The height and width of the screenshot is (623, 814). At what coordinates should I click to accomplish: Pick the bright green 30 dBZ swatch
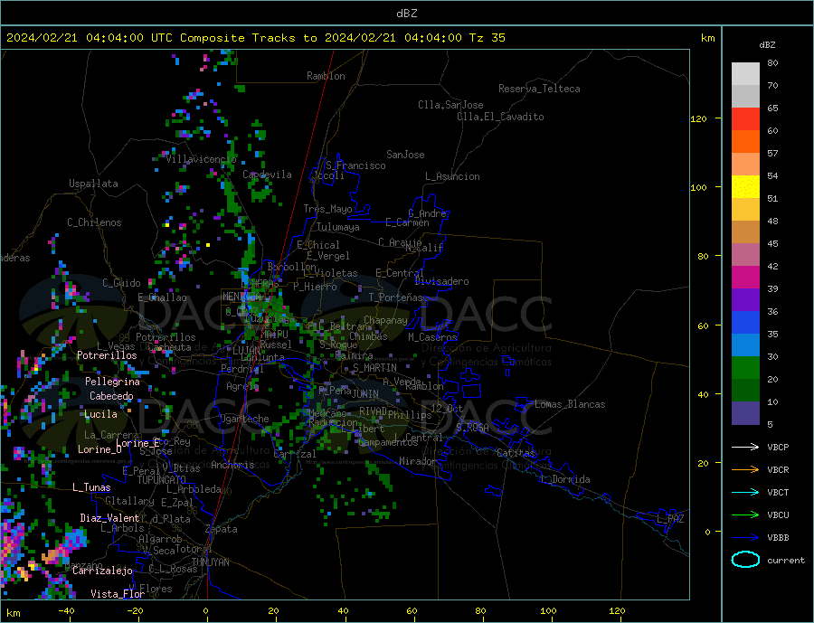(745, 368)
